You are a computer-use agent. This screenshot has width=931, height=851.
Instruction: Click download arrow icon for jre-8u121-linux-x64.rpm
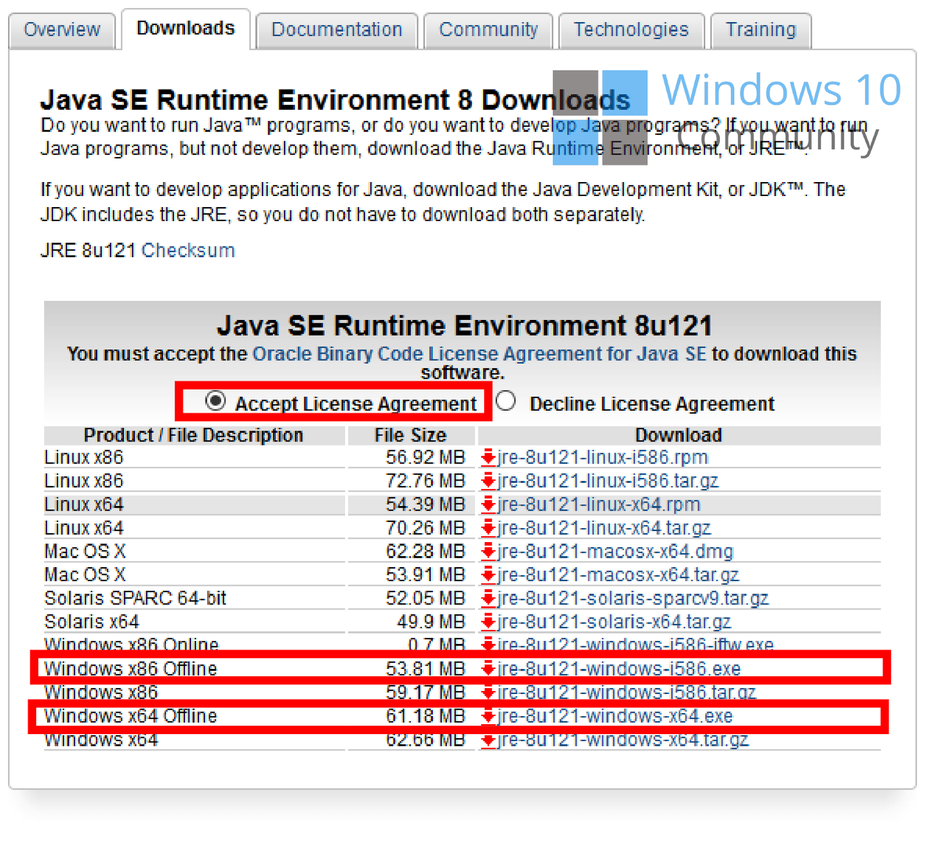488,504
